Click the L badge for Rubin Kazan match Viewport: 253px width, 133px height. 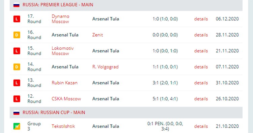click(x=17, y=83)
